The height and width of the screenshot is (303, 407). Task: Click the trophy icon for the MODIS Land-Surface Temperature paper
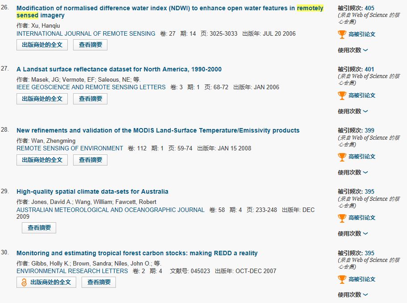coord(342,157)
